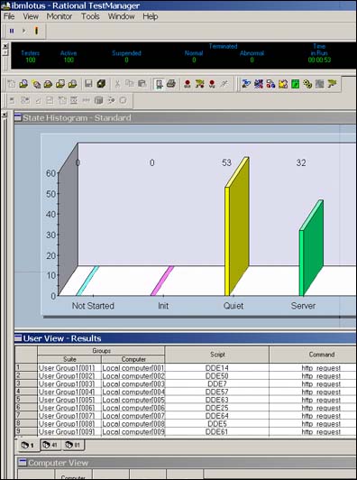Open the View menu
This screenshot has width=357, height=480.
[x=31, y=16]
